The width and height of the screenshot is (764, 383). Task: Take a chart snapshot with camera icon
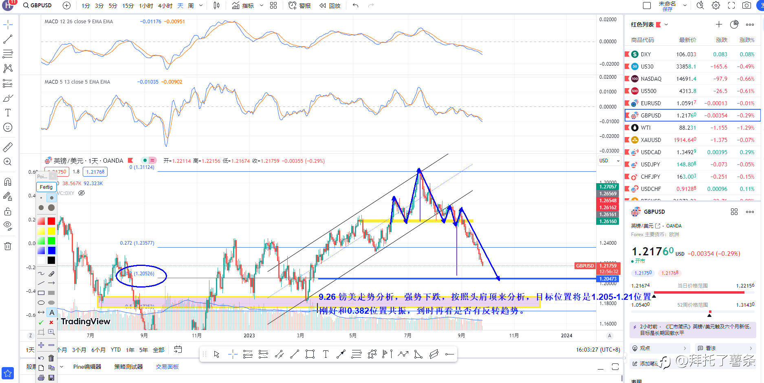(x=746, y=6)
